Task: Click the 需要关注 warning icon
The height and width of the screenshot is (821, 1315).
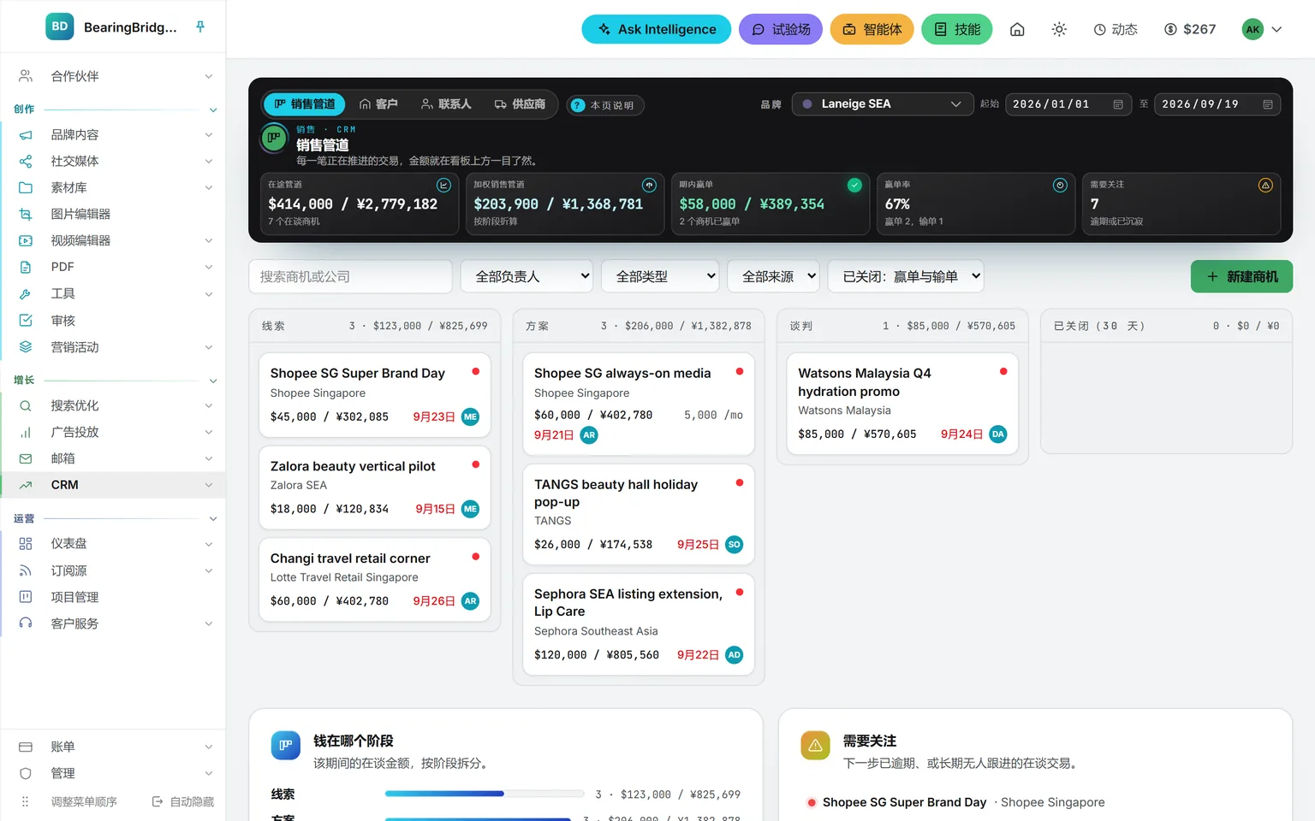Action: pyautogui.click(x=1265, y=186)
